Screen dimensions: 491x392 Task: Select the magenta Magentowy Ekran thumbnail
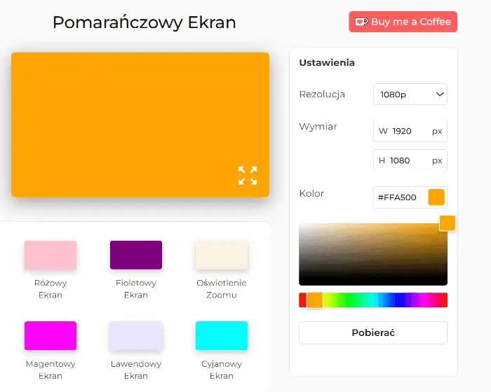point(51,335)
